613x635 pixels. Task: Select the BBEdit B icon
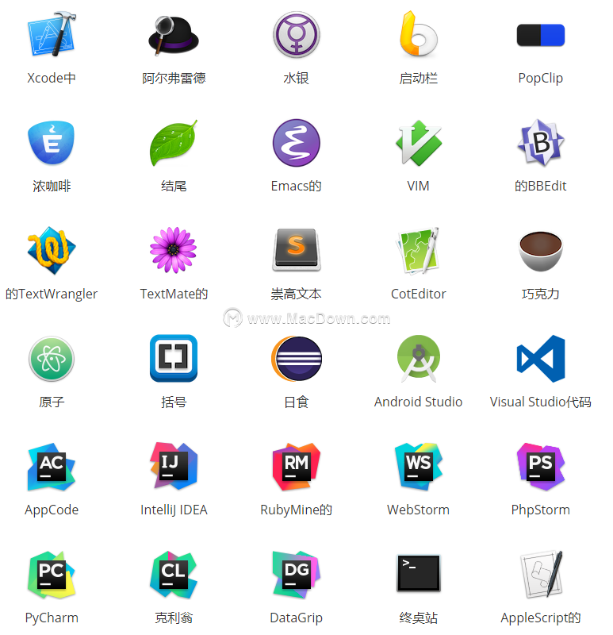click(x=541, y=143)
